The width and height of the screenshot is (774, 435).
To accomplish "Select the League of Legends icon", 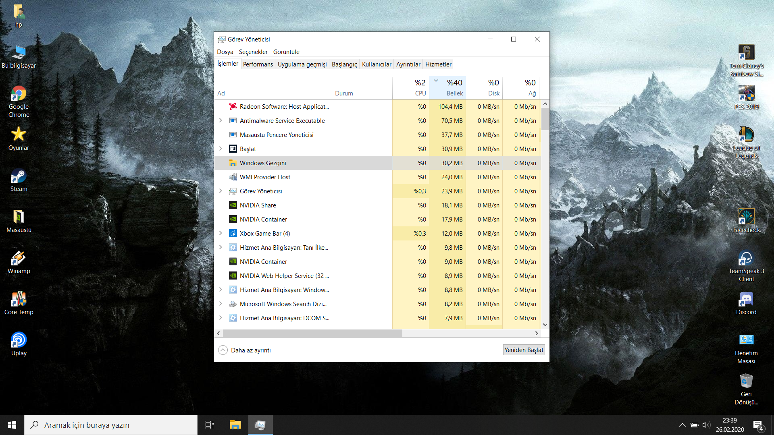I will click(x=746, y=143).
